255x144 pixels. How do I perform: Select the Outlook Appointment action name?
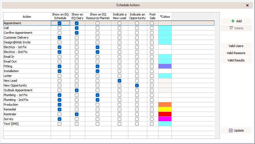18,90
